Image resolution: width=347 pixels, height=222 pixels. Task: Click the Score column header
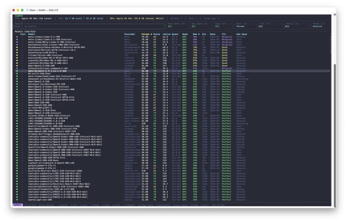coord(156,34)
